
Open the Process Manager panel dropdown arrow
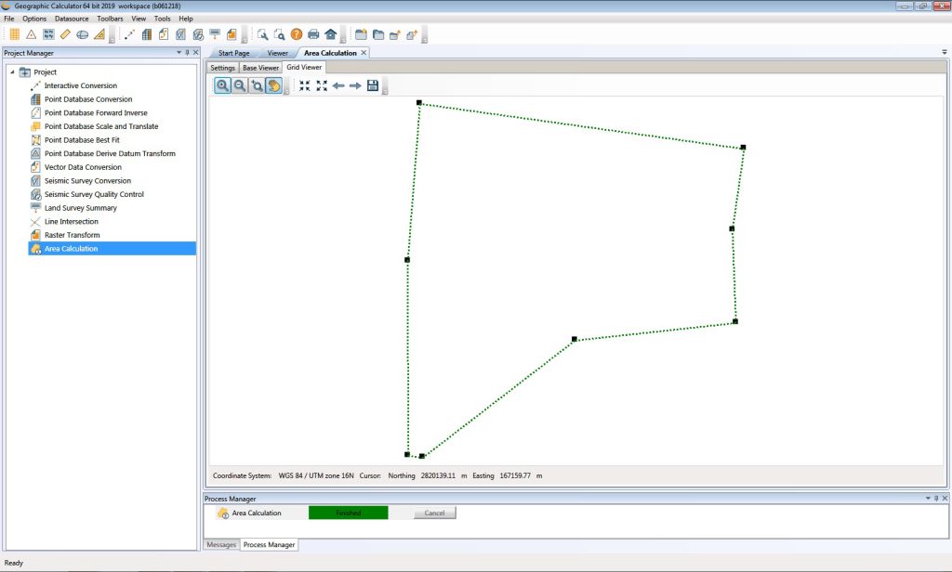[927, 499]
